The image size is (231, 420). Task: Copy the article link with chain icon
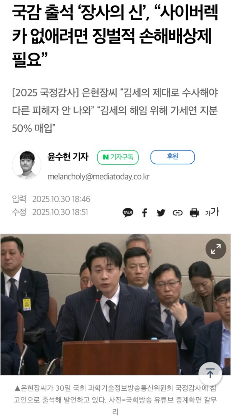coord(177,213)
